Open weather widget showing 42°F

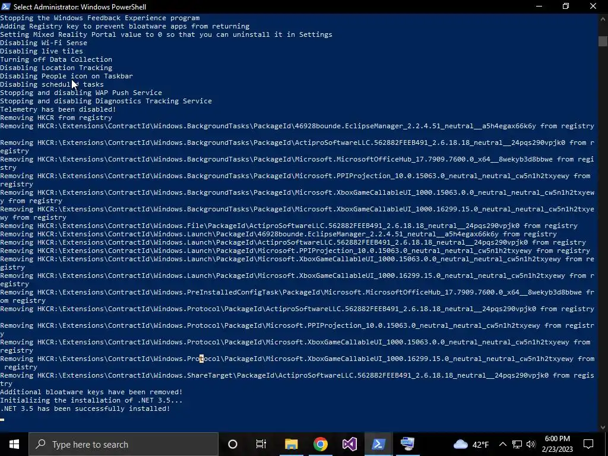pos(471,444)
